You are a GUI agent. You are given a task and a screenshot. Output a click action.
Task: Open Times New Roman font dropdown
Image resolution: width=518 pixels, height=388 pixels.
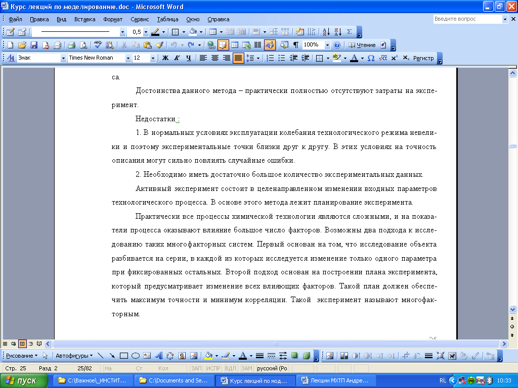tap(128, 59)
